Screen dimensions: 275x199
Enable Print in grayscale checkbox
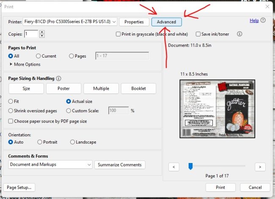(x=118, y=34)
